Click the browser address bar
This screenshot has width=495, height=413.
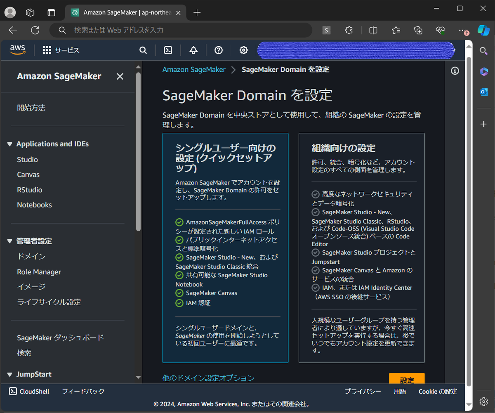[x=181, y=30]
